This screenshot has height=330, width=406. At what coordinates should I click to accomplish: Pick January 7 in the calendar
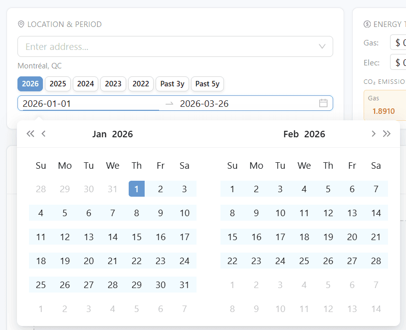pos(113,213)
